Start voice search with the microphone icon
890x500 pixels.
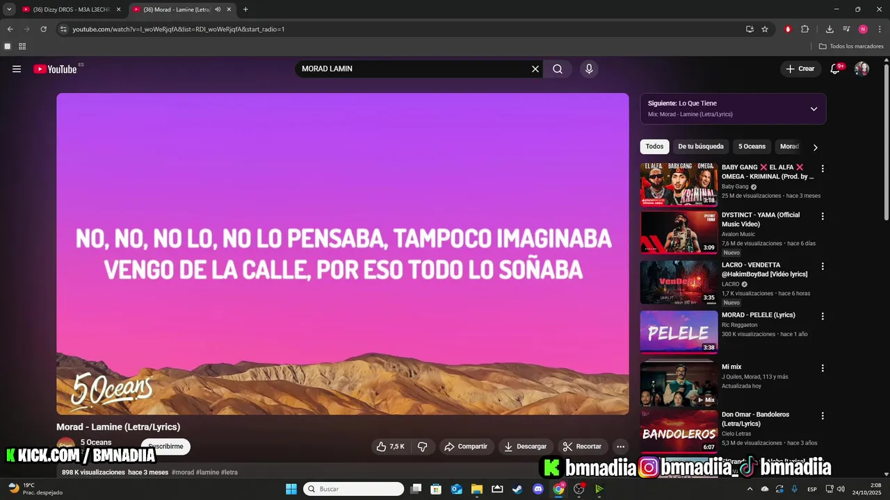click(x=589, y=69)
